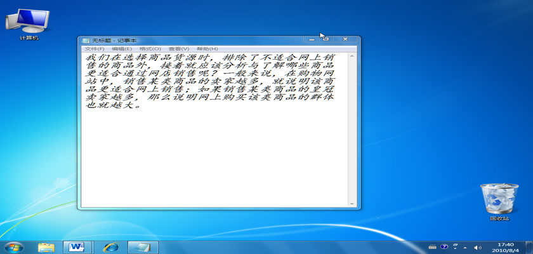Screen dimensions: 533x254
Task: Open the 编辑(E) menu
Action: click(x=122, y=49)
